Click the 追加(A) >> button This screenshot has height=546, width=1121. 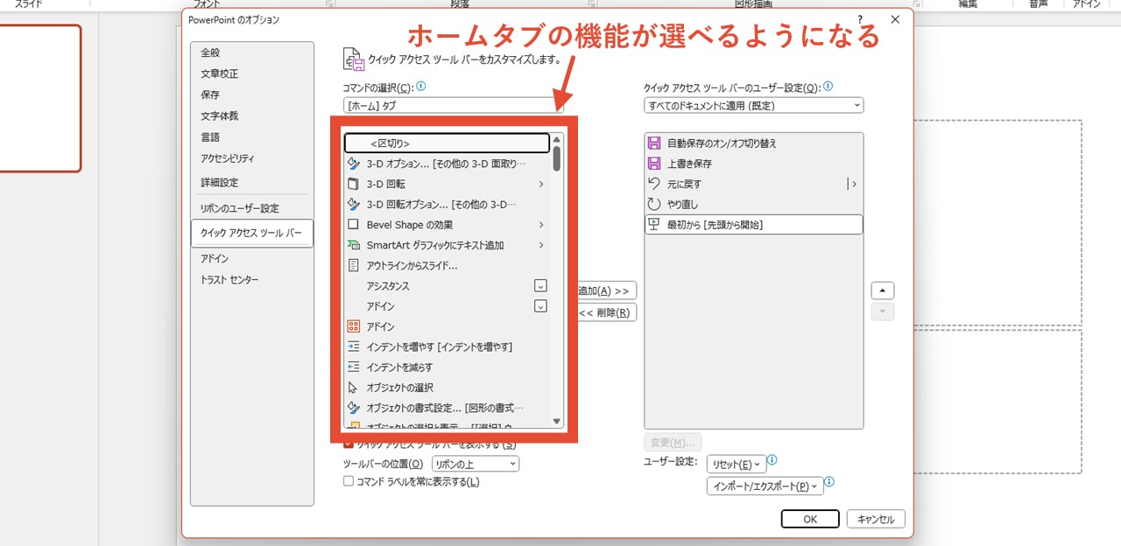pos(606,290)
